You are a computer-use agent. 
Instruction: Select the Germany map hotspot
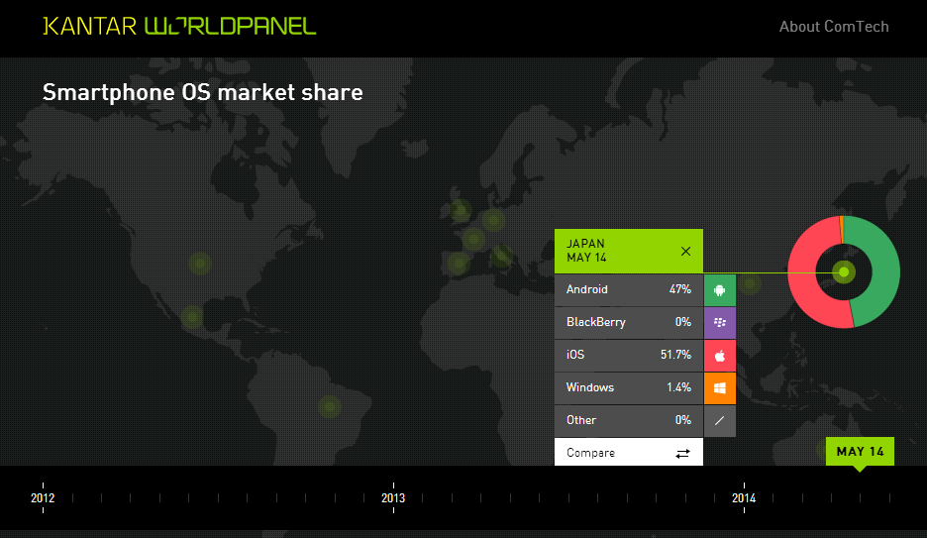[x=493, y=221]
